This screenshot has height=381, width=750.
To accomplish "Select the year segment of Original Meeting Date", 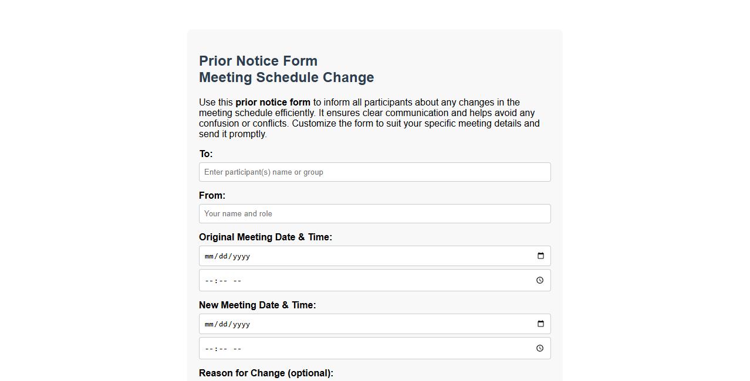I will [x=241, y=256].
